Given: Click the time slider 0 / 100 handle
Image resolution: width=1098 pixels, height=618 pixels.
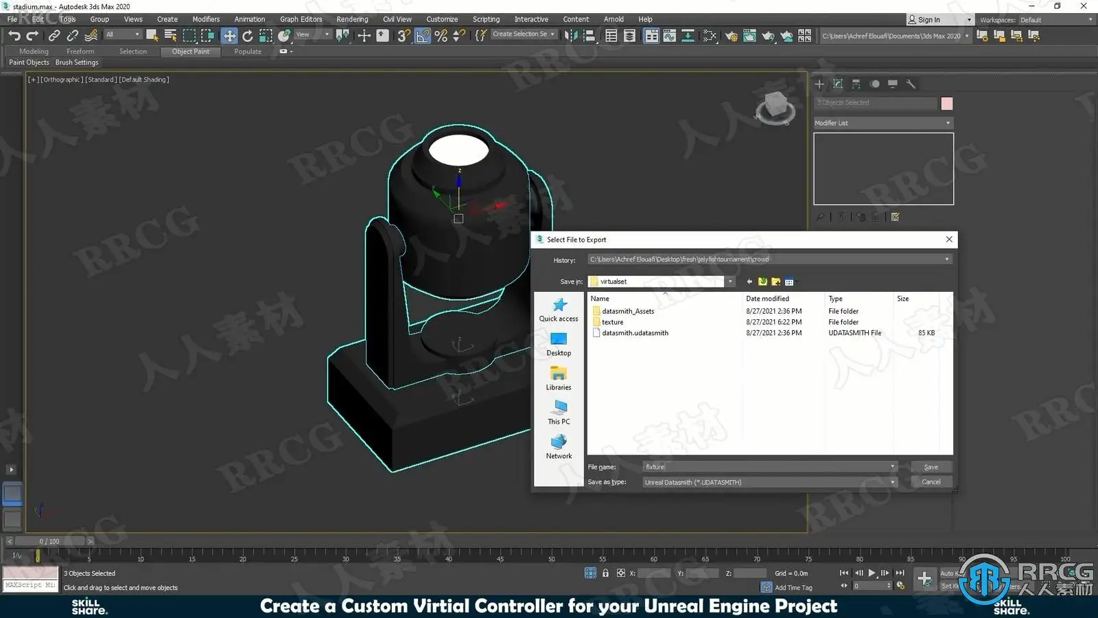Looking at the screenshot, I should tap(49, 541).
